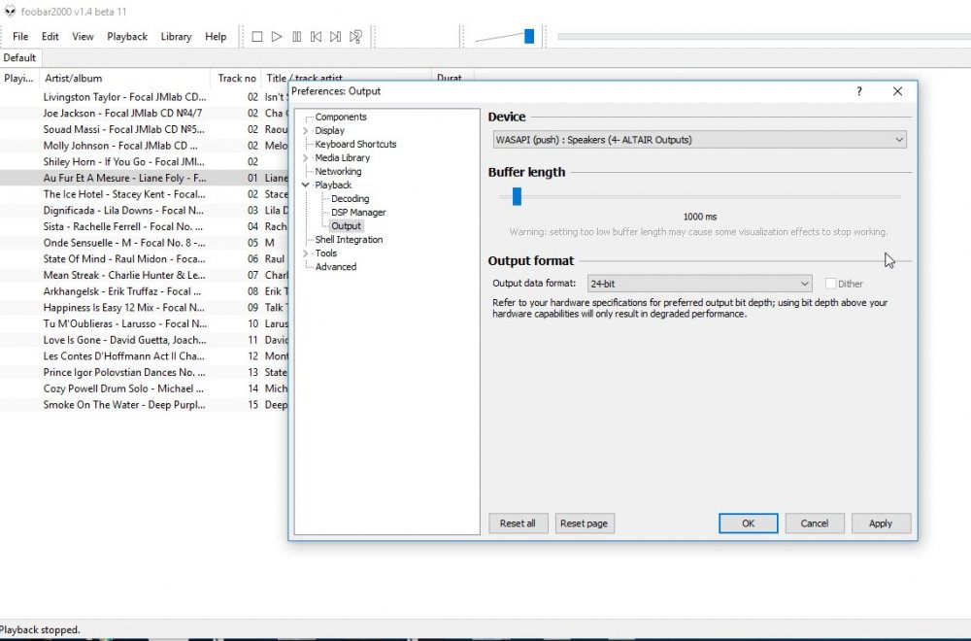Click the Random playback toolbar icon
The height and width of the screenshot is (641, 971).
tap(355, 37)
